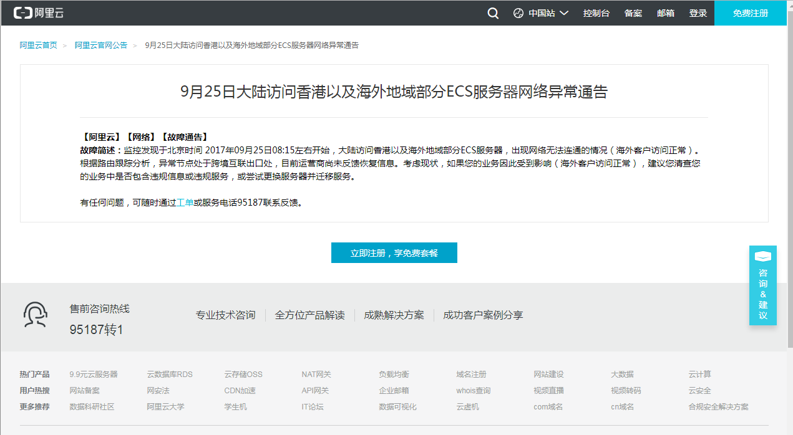Open 数据可视化 footer link
The image size is (793, 435).
397,407
